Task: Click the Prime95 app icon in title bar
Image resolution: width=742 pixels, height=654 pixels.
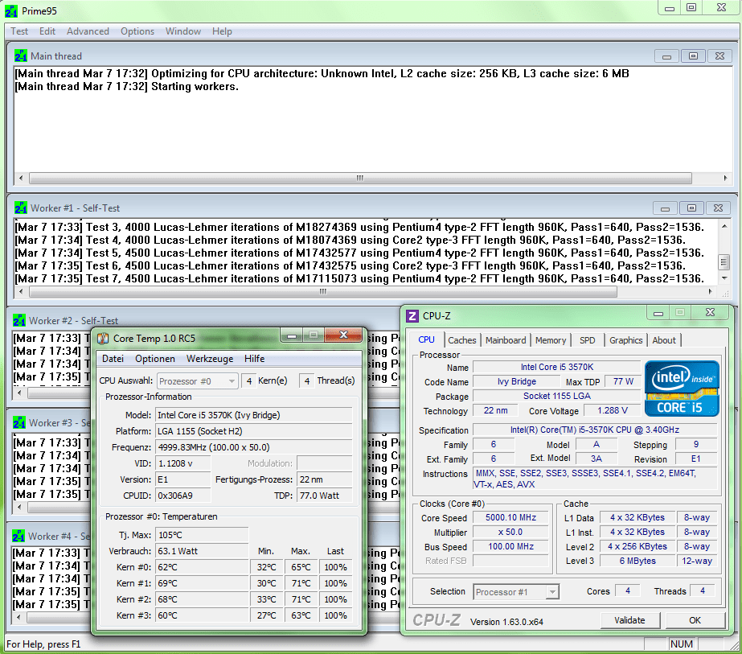Action: [11, 11]
